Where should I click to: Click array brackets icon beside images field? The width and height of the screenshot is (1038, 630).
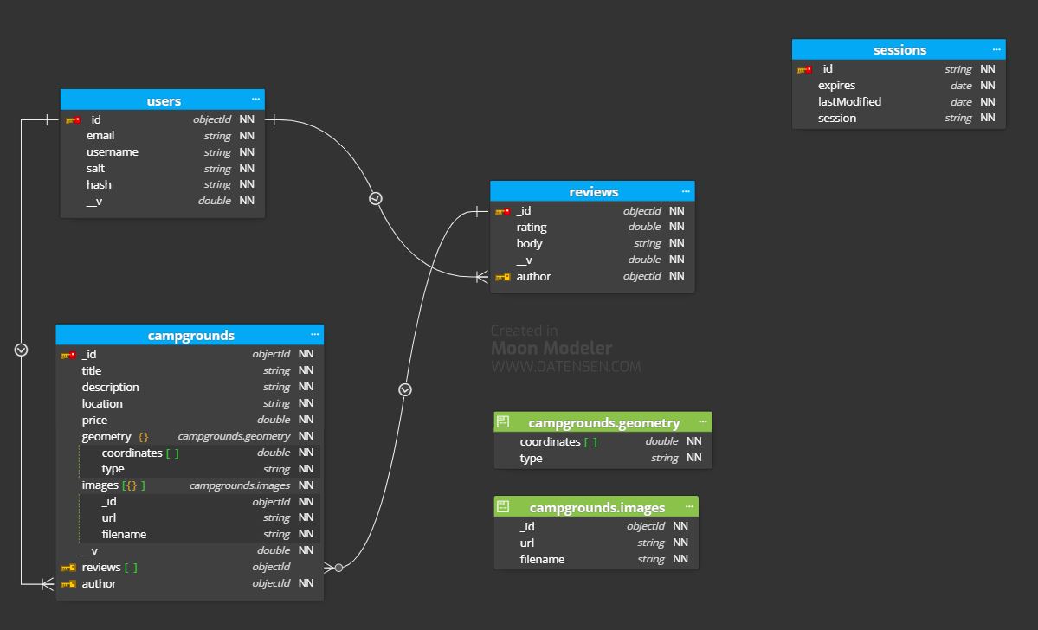click(x=133, y=485)
